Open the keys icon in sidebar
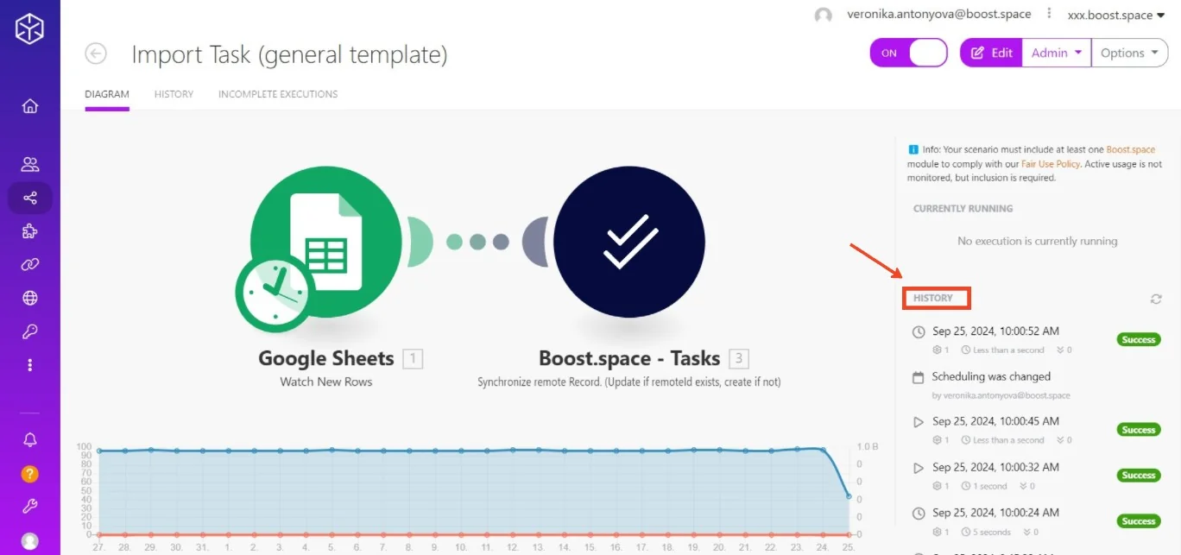Screen dimensions: 1181x555 [x=30, y=331]
